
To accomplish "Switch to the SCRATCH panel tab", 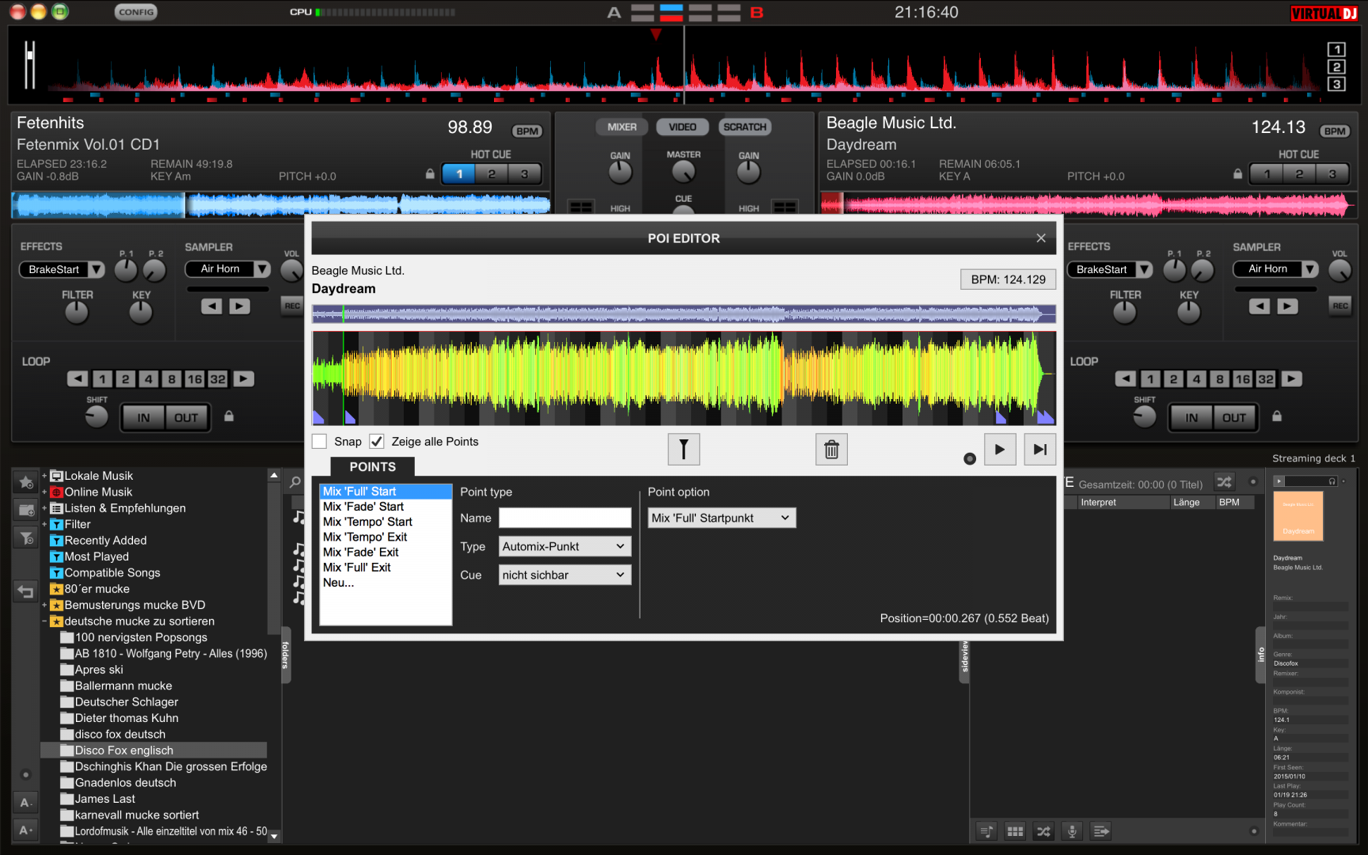I will [745, 127].
